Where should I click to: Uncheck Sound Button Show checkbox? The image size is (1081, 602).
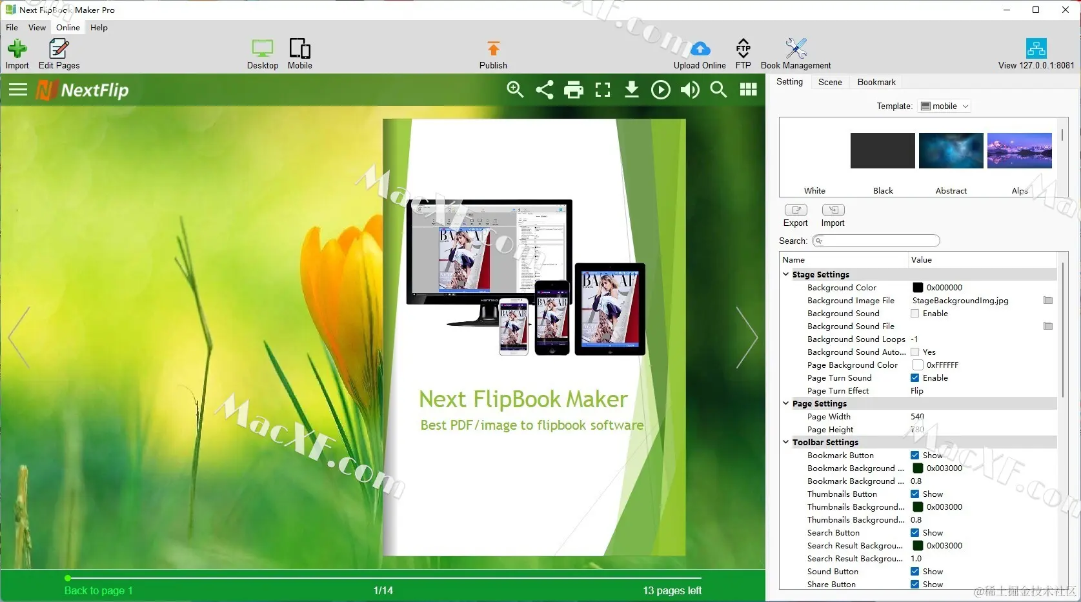915,572
